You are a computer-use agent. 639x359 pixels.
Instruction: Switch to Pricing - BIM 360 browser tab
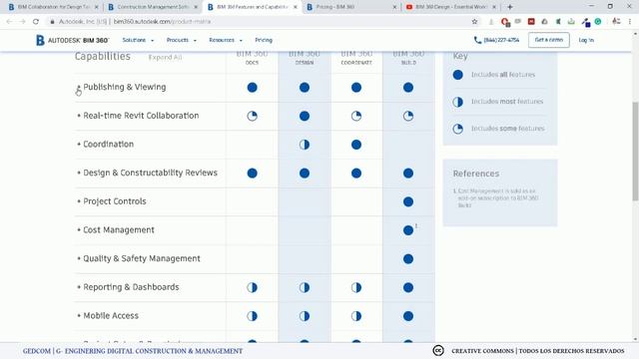pos(350,7)
